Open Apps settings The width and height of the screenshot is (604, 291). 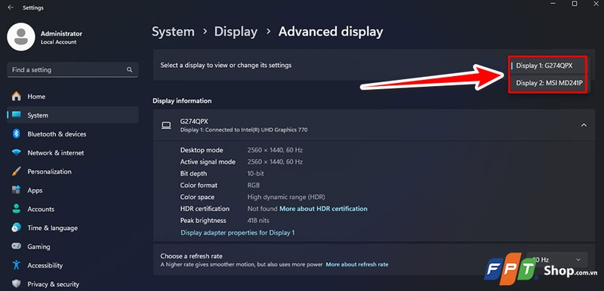72,190
